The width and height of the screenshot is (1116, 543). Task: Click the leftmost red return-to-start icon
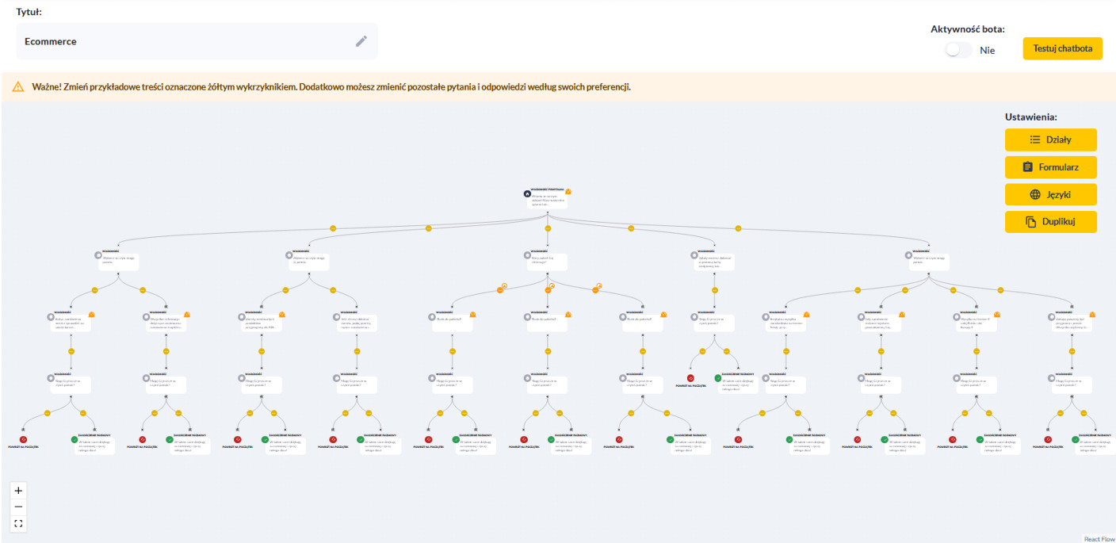[x=24, y=439]
